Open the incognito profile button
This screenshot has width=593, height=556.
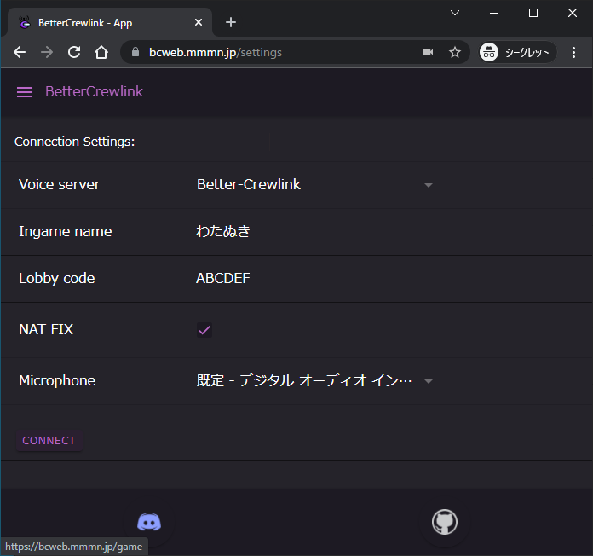pyautogui.click(x=517, y=52)
